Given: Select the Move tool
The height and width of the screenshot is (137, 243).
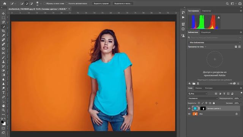Looking at the screenshot, I should point(3,14).
